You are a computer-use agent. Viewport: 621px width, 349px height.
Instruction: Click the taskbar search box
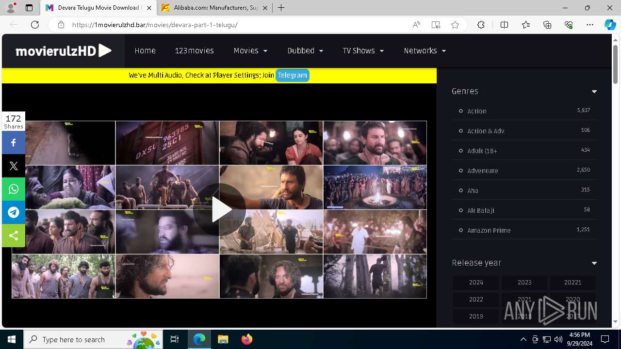click(x=93, y=339)
